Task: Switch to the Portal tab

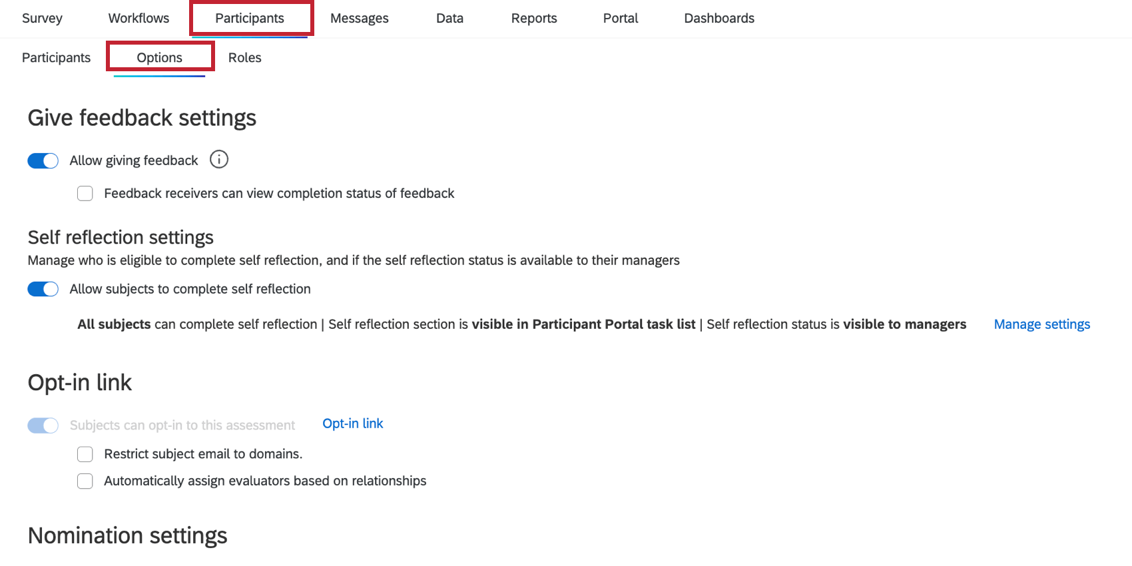Action: tap(621, 18)
